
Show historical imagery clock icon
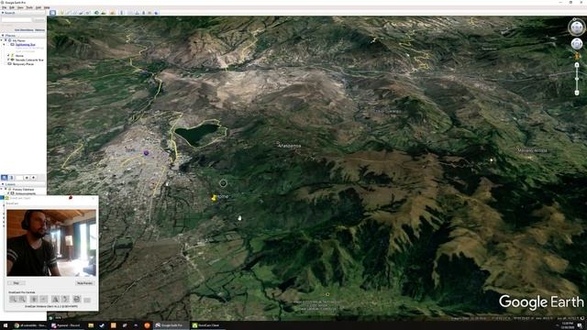(x=96, y=13)
